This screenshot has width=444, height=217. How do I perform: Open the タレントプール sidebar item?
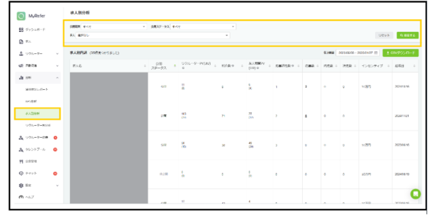[35, 150]
